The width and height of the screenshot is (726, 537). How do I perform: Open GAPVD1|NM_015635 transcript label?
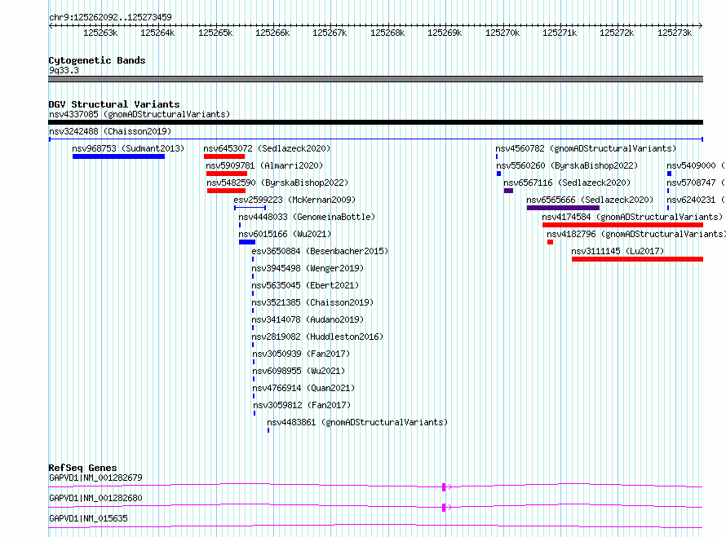coord(88,518)
